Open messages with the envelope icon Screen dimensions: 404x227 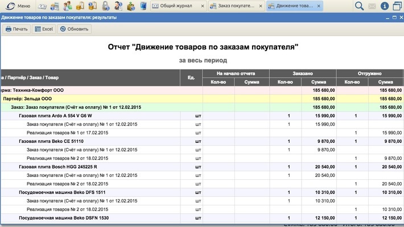click(x=372, y=6)
